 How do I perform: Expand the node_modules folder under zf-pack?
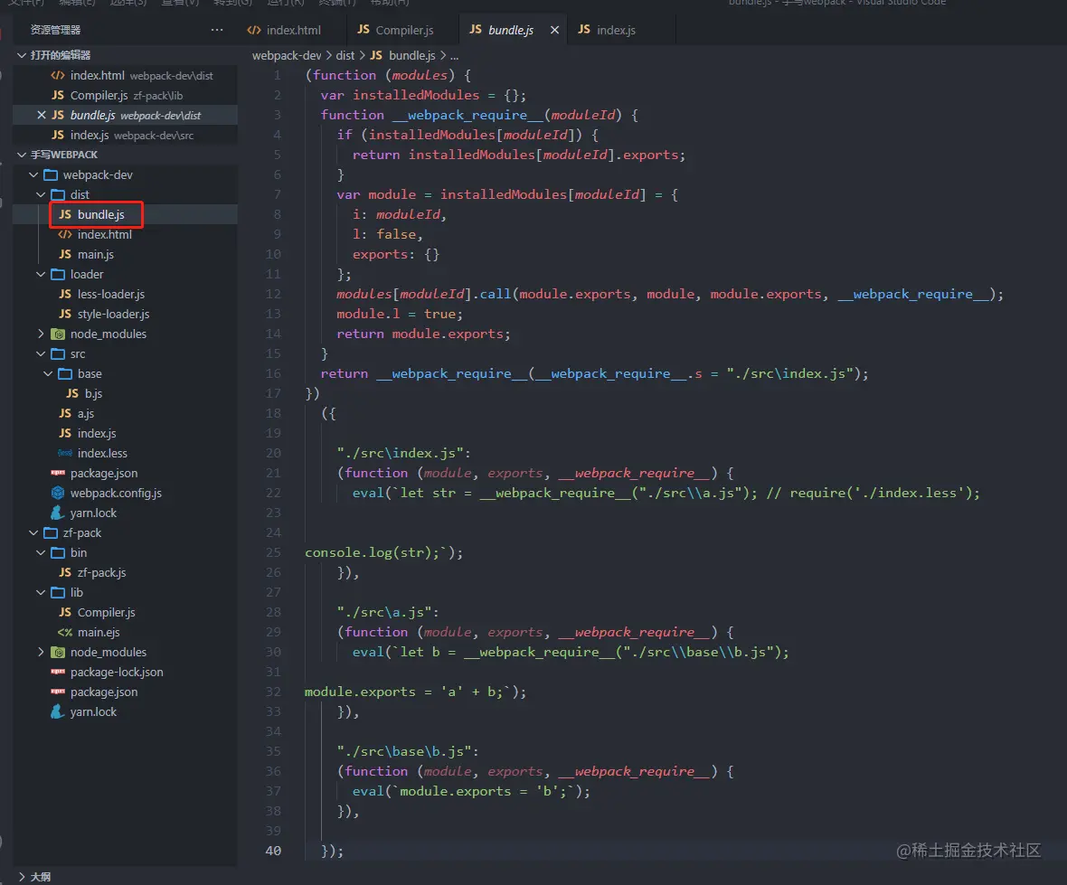pyautogui.click(x=40, y=652)
